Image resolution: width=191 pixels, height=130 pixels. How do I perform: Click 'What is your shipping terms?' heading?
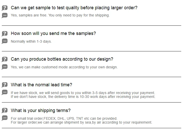(41, 110)
